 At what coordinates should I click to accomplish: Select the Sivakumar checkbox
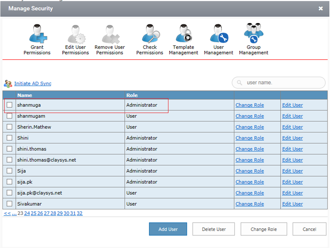10,204
